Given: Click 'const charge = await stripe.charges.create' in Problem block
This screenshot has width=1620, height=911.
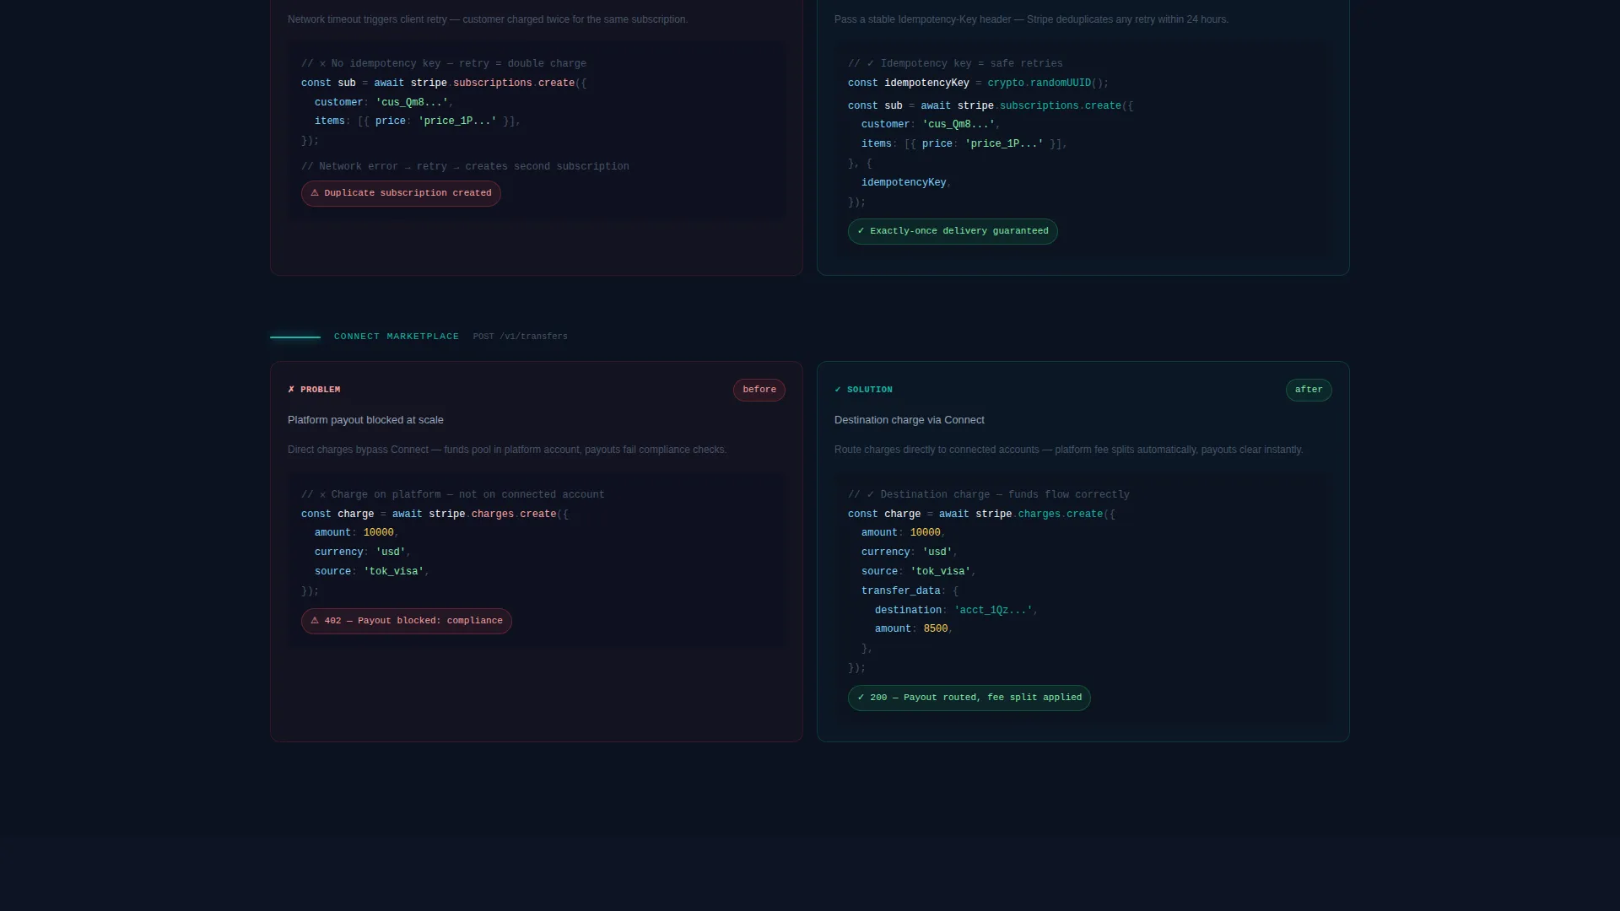Looking at the screenshot, I should click(435, 515).
